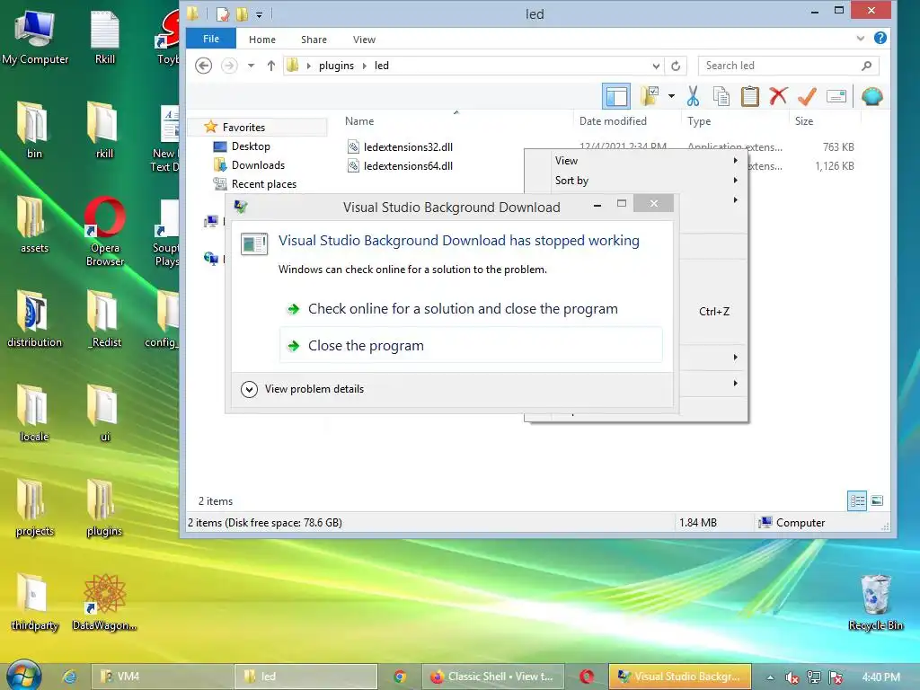Click the Search led input box
The image size is (920, 690).
781,66
